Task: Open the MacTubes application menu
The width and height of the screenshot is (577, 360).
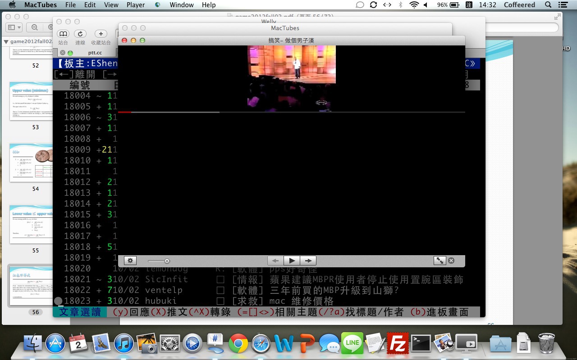Action: point(41,5)
